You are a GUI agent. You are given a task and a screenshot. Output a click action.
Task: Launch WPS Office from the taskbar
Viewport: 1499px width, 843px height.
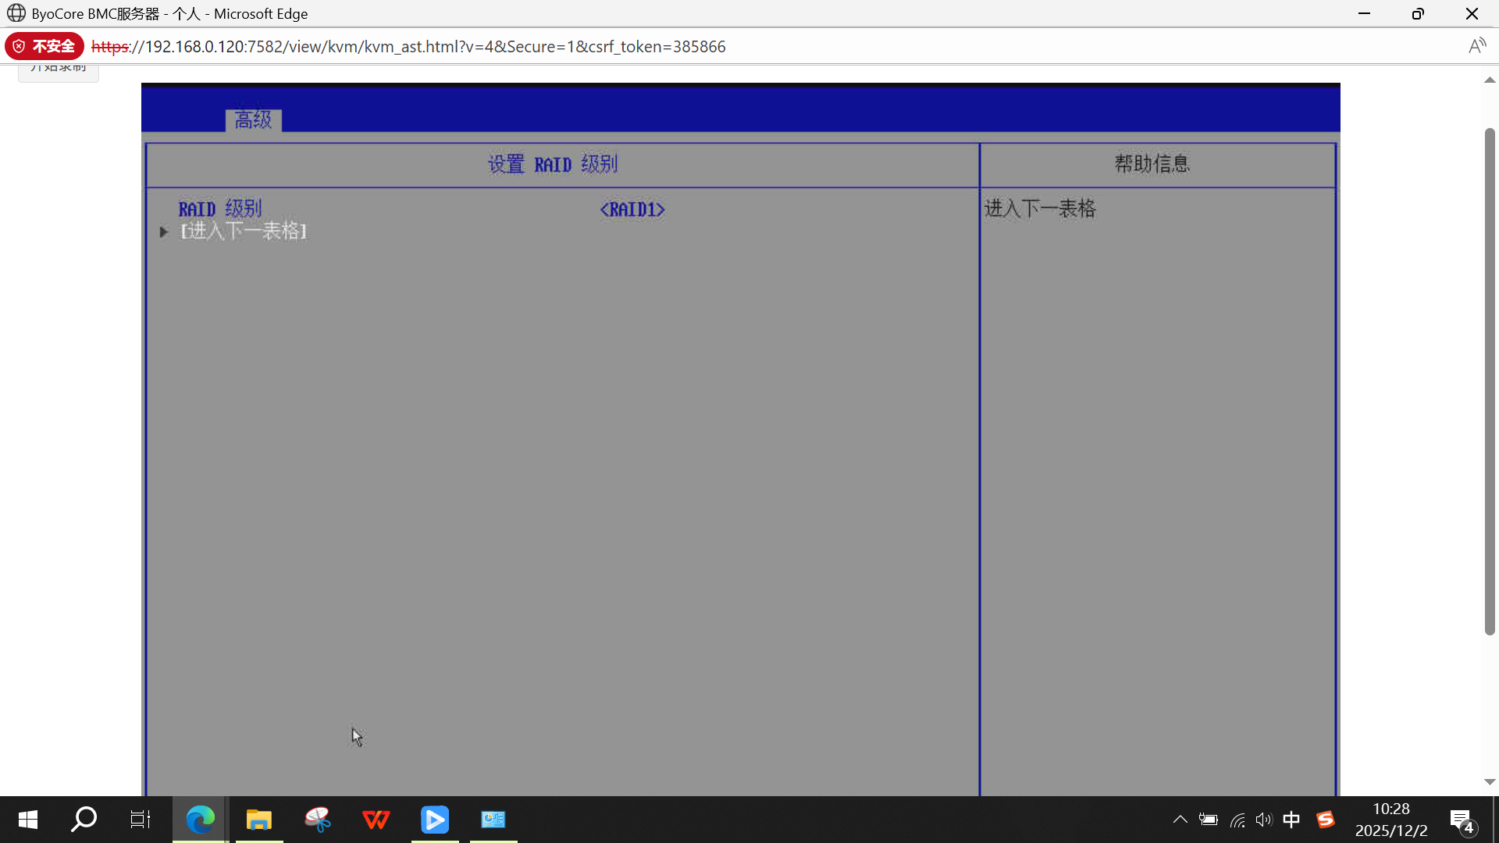[x=376, y=820]
